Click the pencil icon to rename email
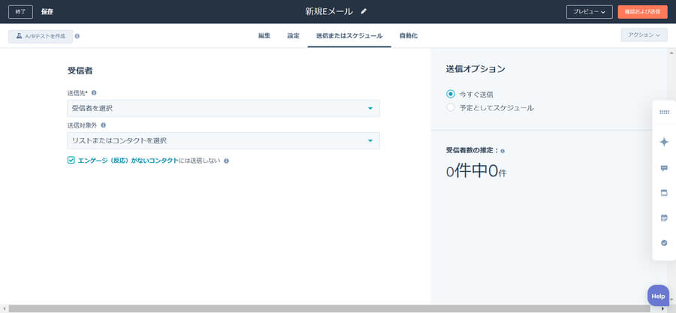Image resolution: width=676 pixels, height=313 pixels. click(x=364, y=11)
